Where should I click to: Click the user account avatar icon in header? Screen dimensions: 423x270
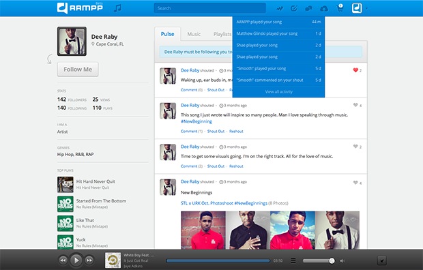tap(357, 8)
